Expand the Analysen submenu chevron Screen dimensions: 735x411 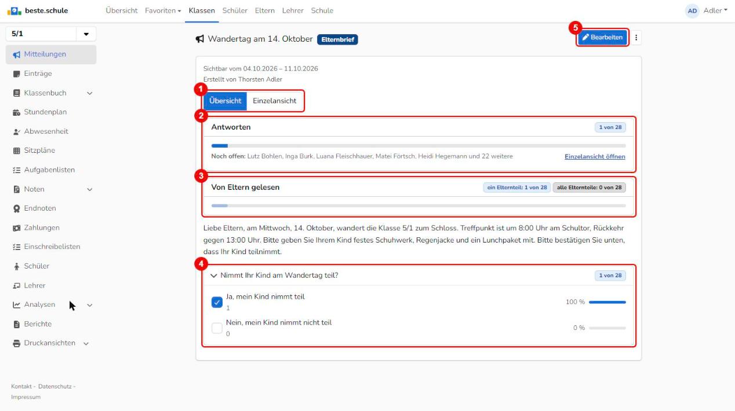click(x=90, y=305)
